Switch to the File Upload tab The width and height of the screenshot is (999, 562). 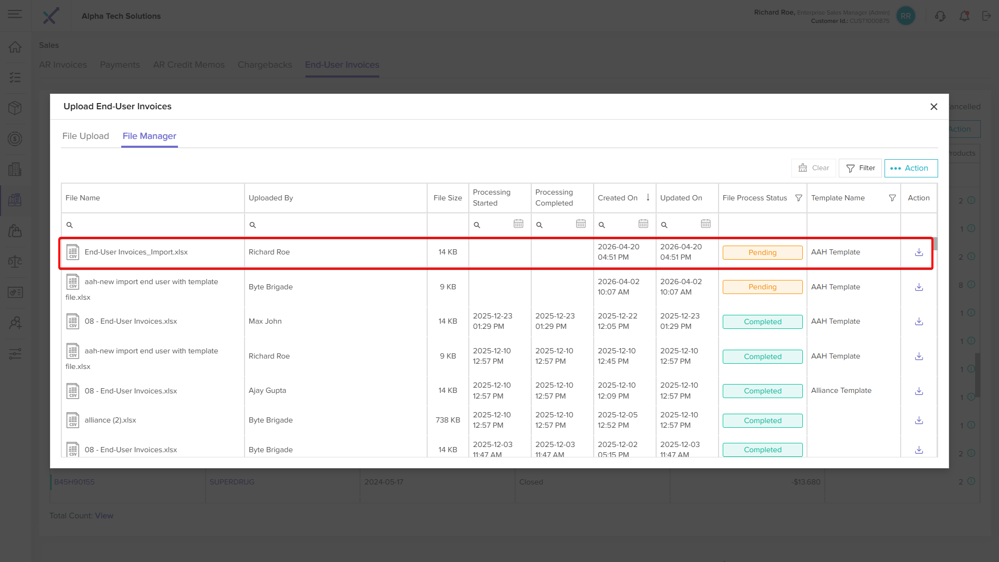pos(86,136)
